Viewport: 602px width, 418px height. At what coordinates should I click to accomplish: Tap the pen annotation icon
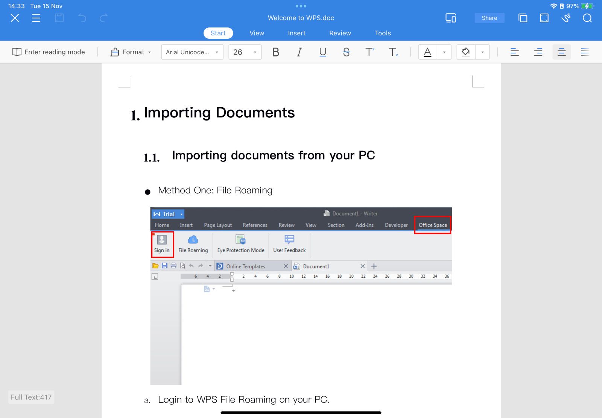pos(566,18)
